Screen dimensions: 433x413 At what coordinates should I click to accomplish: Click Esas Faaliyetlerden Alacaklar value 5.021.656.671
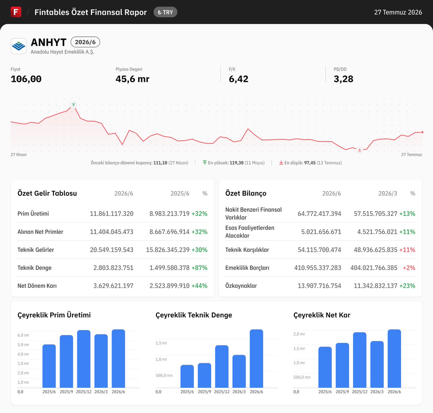[x=321, y=232]
